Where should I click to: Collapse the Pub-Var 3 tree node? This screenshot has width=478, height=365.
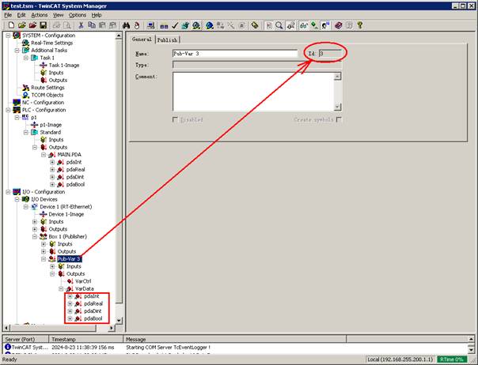[x=42, y=258]
